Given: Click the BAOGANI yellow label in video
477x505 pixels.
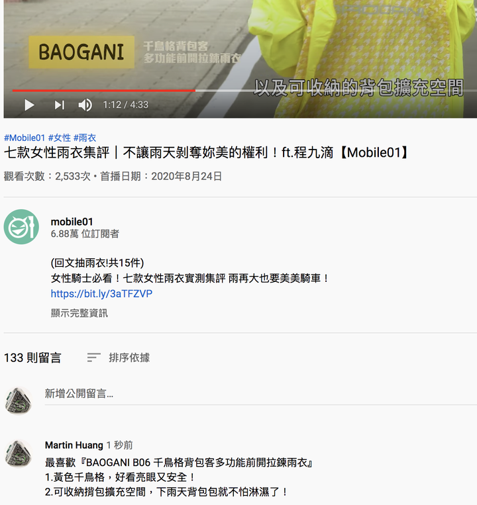Looking at the screenshot, I should 81,52.
